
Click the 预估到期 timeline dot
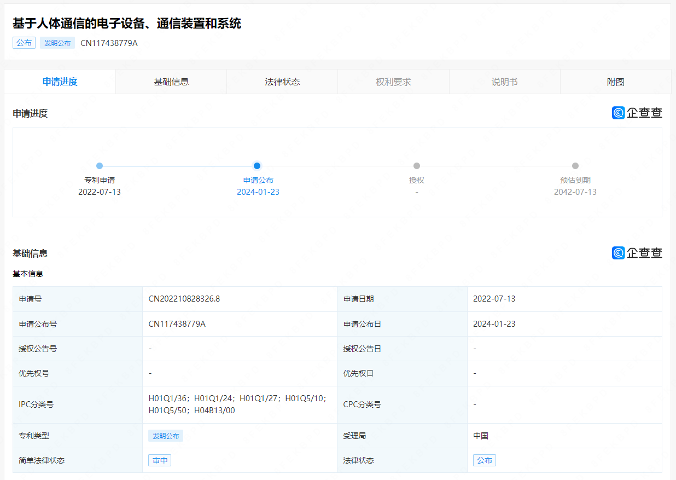coord(575,166)
